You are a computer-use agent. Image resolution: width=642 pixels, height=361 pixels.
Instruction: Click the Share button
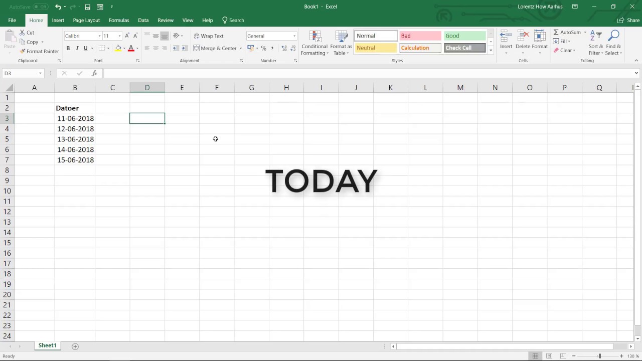tap(629, 21)
